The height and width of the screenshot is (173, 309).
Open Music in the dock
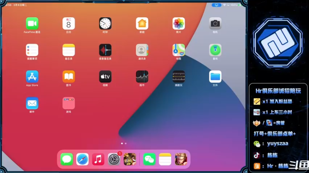point(98,159)
